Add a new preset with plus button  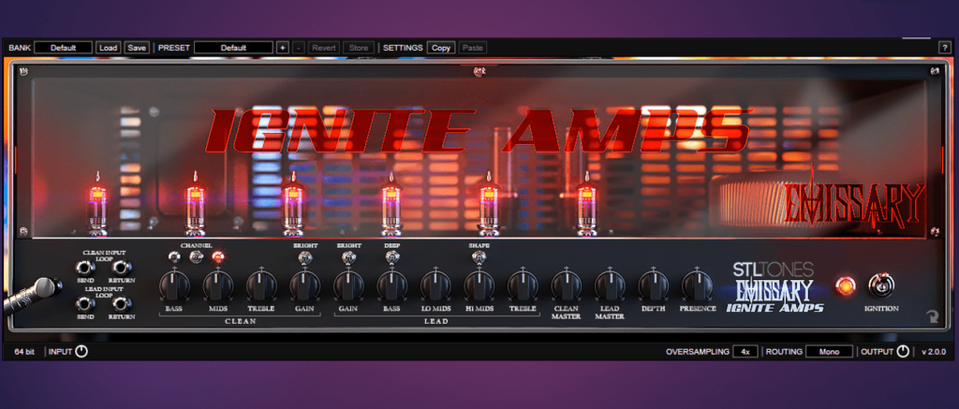283,48
